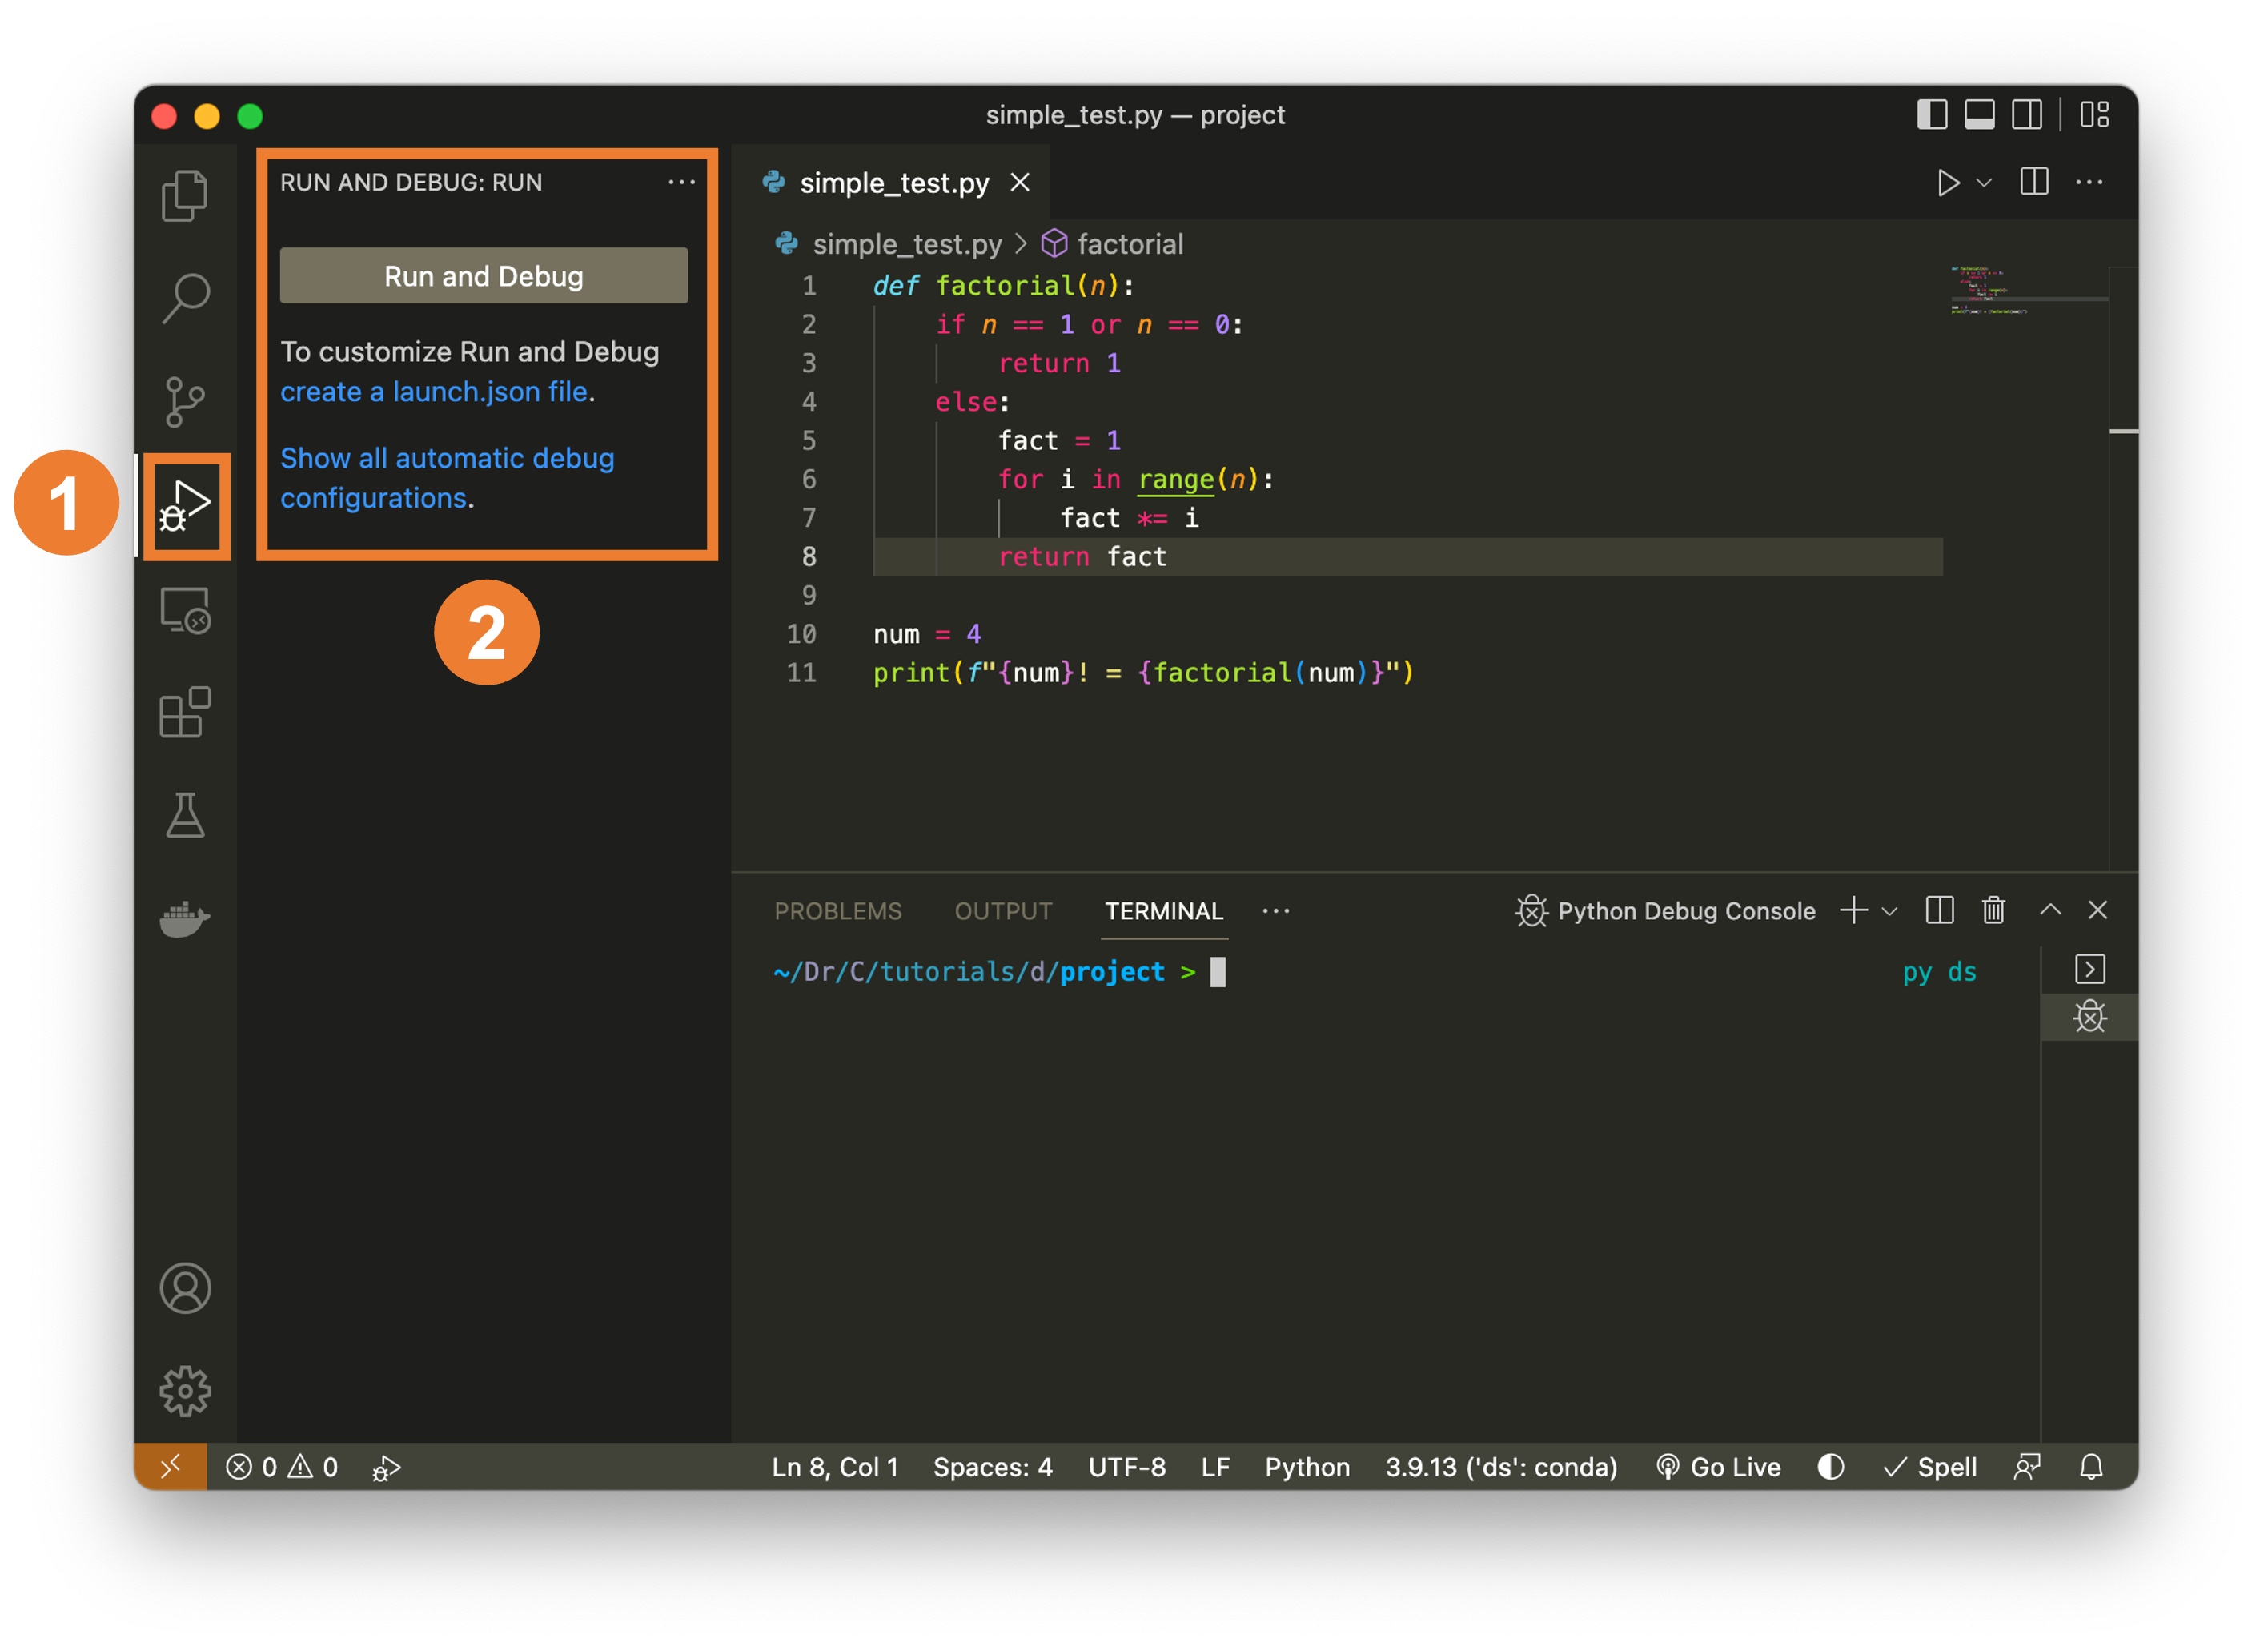Open the Manage gear menu
This screenshot has width=2260, height=1651.
(185, 1391)
